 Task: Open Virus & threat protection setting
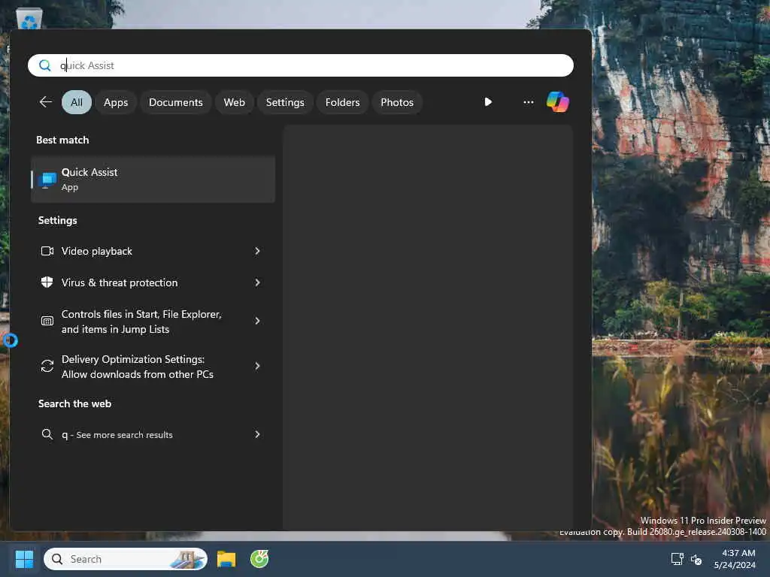(x=153, y=282)
